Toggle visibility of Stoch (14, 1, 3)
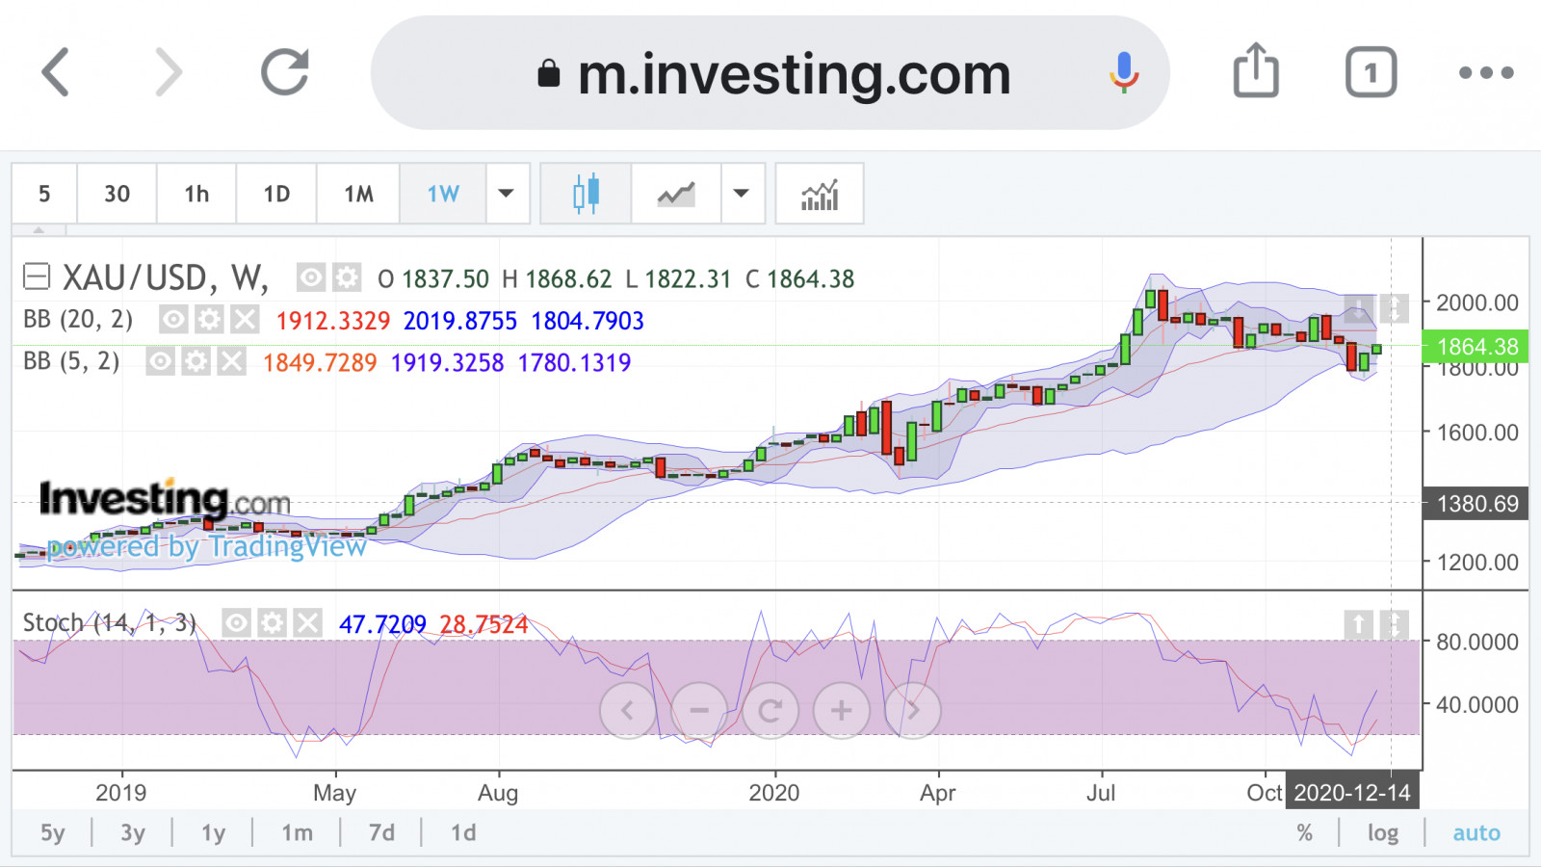The image size is (1541, 867). (236, 623)
